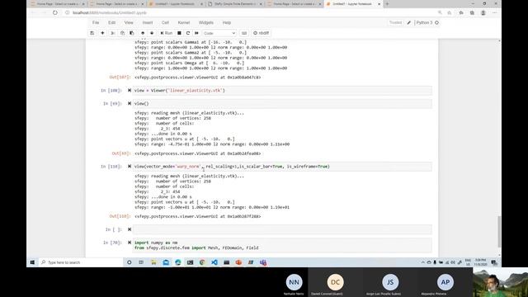Open the Edit menu
The image size is (528, 297).
click(112, 22)
